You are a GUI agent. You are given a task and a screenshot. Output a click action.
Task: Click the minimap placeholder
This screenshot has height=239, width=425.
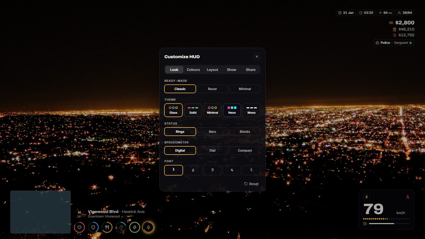tap(41, 212)
